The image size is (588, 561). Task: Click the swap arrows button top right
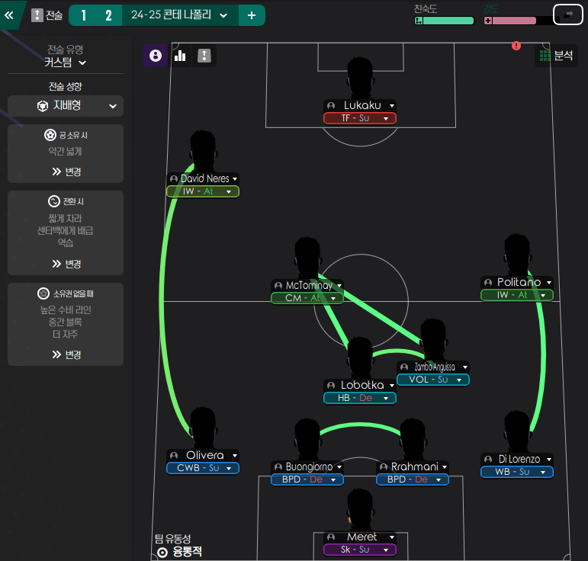pyautogui.click(x=568, y=15)
